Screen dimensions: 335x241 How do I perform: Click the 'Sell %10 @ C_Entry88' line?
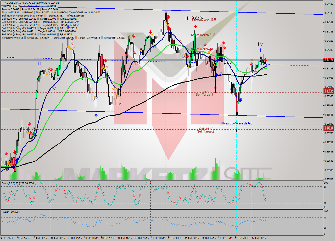coord(40,25)
